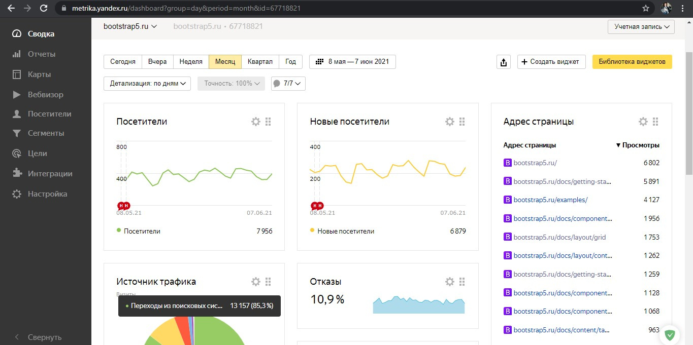Select the Месяц period
The height and width of the screenshot is (345, 693).
pyautogui.click(x=225, y=62)
